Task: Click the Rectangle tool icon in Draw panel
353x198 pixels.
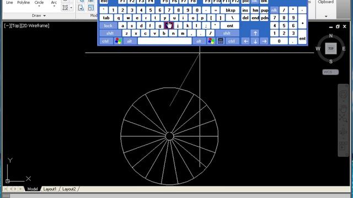Action: coord(65,8)
